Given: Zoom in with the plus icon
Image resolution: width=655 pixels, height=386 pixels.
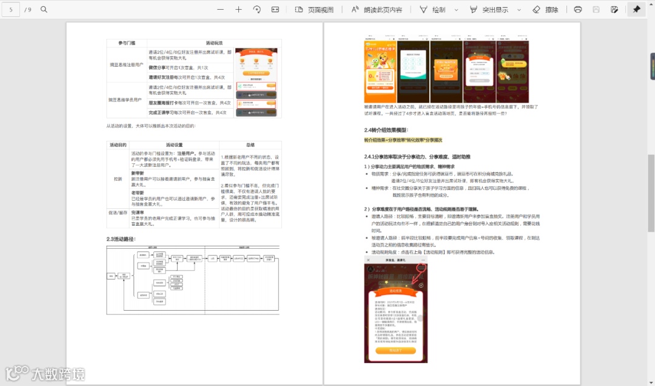Looking at the screenshot, I should point(238,9).
